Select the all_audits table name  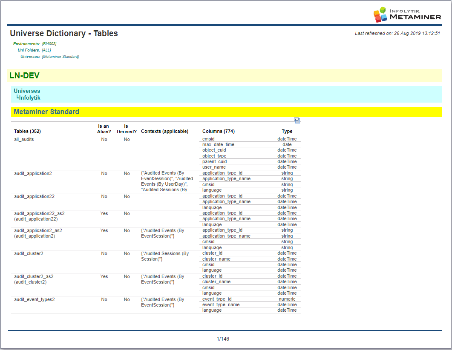24,139
